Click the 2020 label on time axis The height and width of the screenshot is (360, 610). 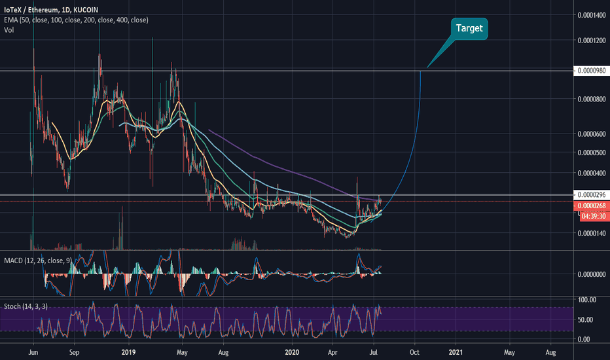pyautogui.click(x=292, y=352)
